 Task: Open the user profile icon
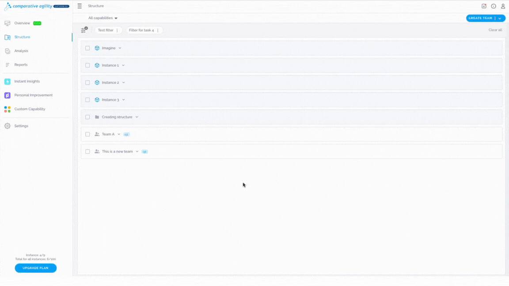(503, 6)
